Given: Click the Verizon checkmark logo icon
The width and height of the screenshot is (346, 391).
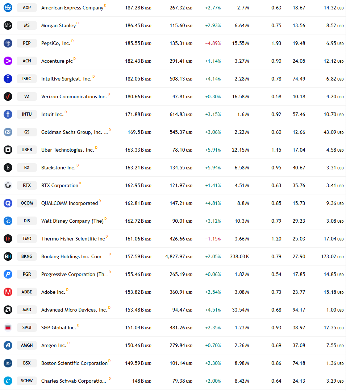Looking at the screenshot, I should coord(8,96).
